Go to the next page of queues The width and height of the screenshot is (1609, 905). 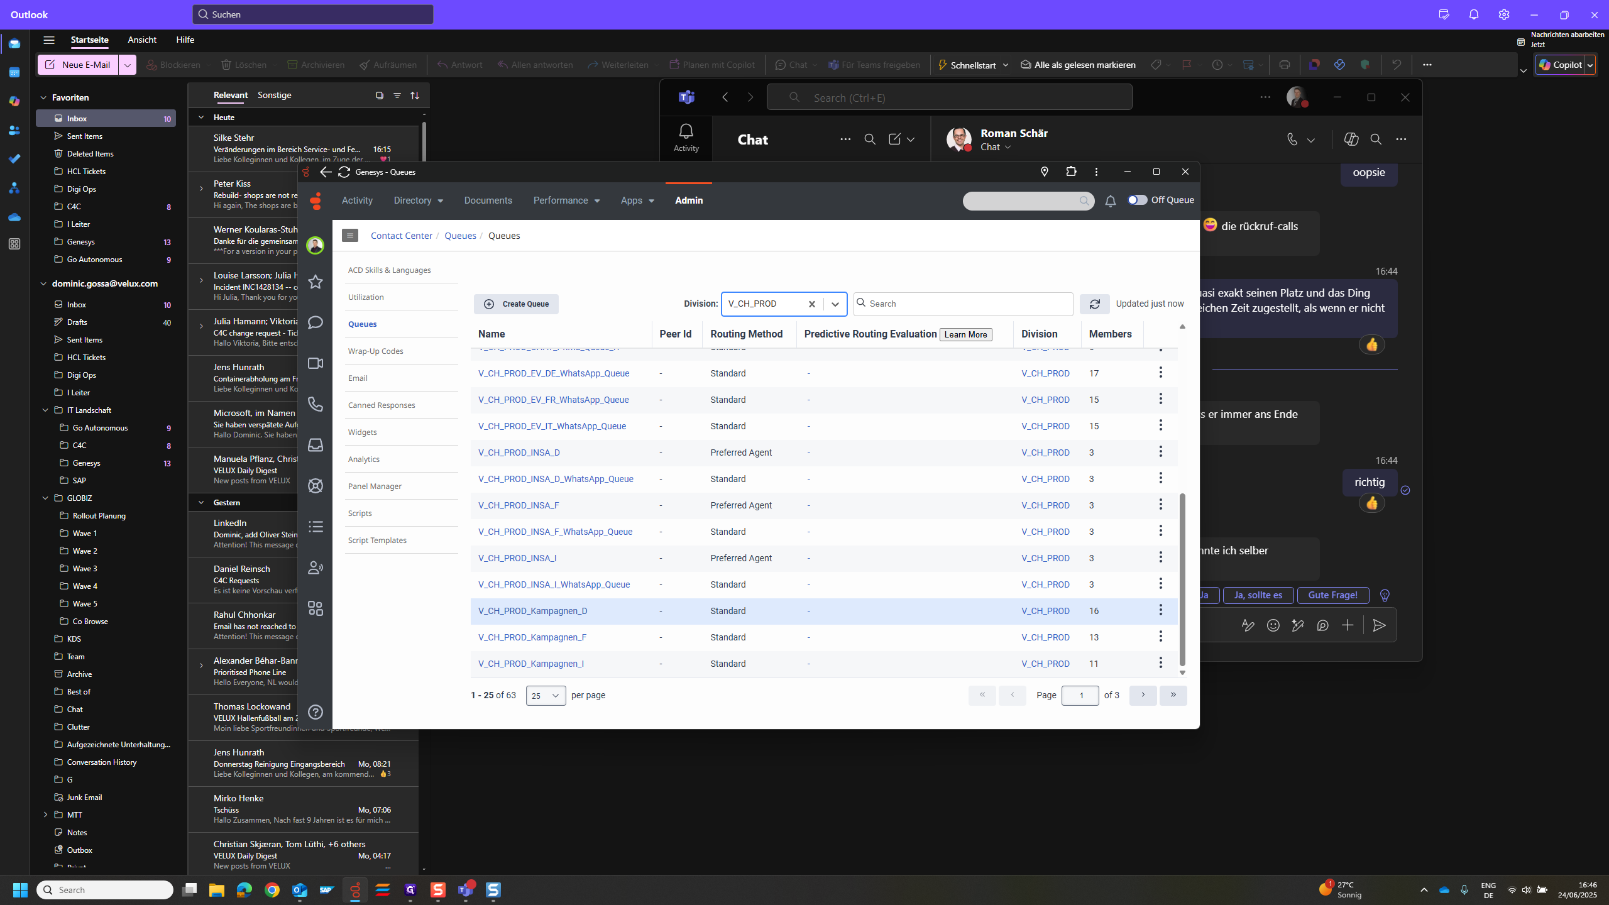point(1143,695)
